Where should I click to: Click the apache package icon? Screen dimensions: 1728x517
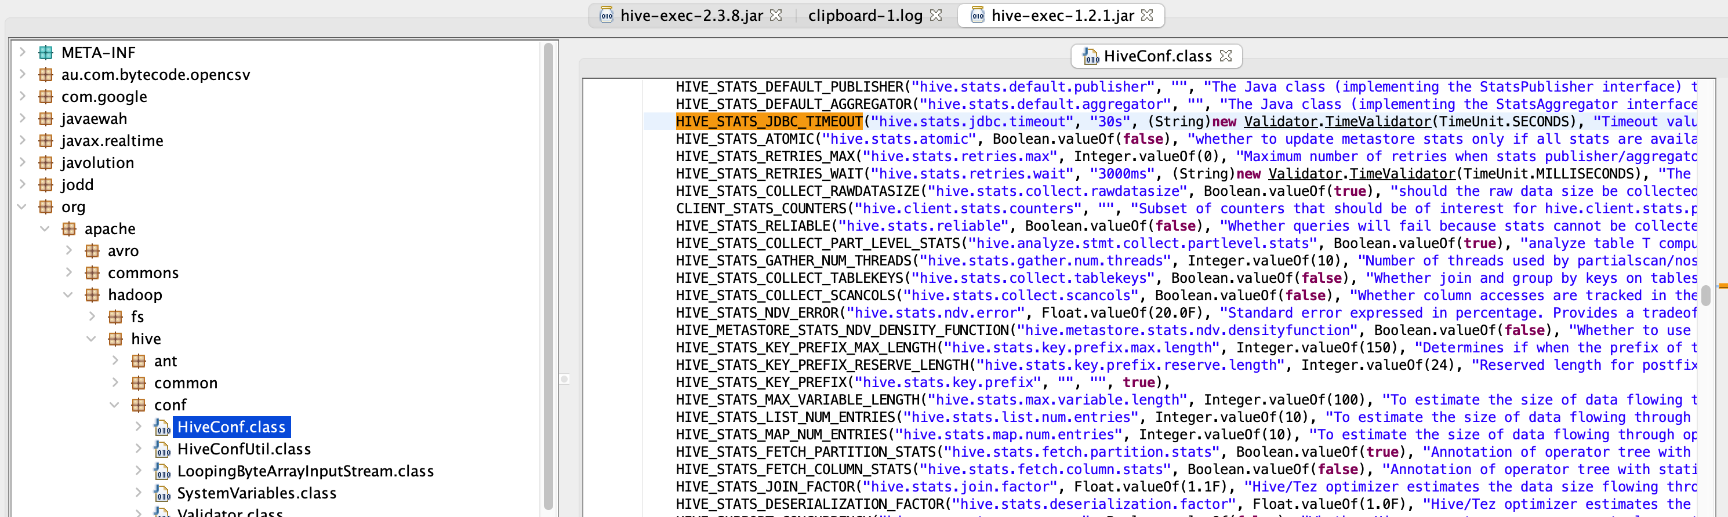[x=69, y=229]
